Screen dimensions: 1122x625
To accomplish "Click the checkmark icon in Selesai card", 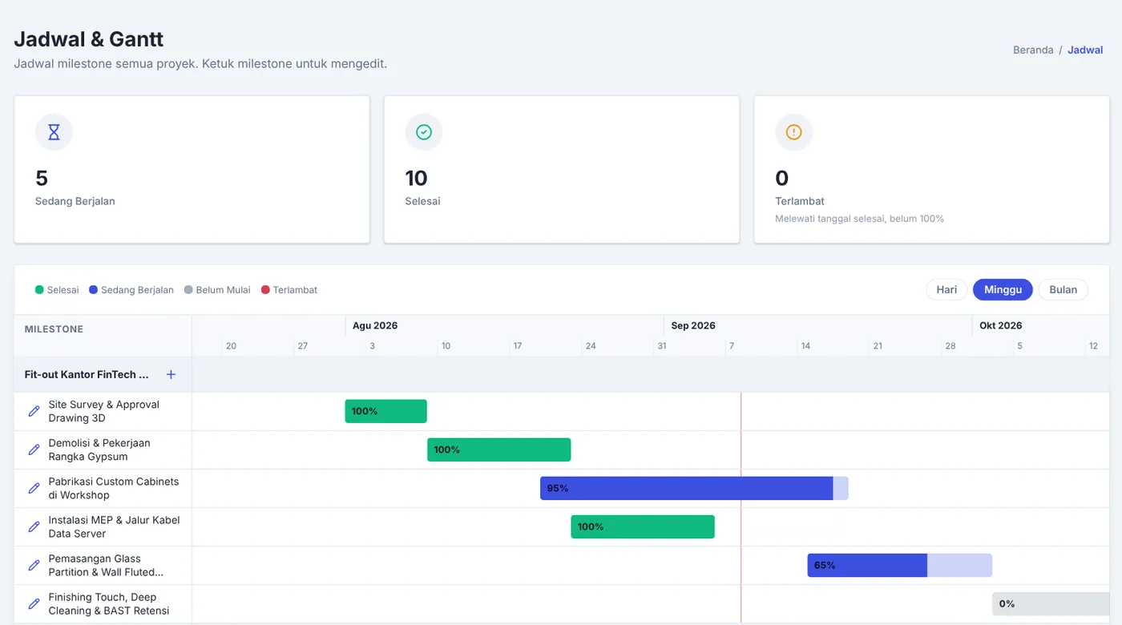I will click(x=424, y=132).
